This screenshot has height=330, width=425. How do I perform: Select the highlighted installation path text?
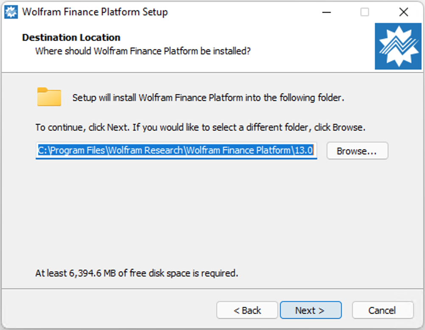[x=176, y=151]
